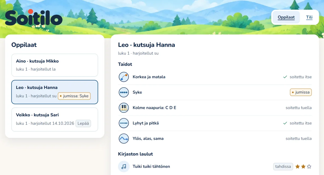The height and width of the screenshot is (175, 324).
Task: Click the music note icon for Tuiki tuiki tähtönen
Action: tap(124, 166)
